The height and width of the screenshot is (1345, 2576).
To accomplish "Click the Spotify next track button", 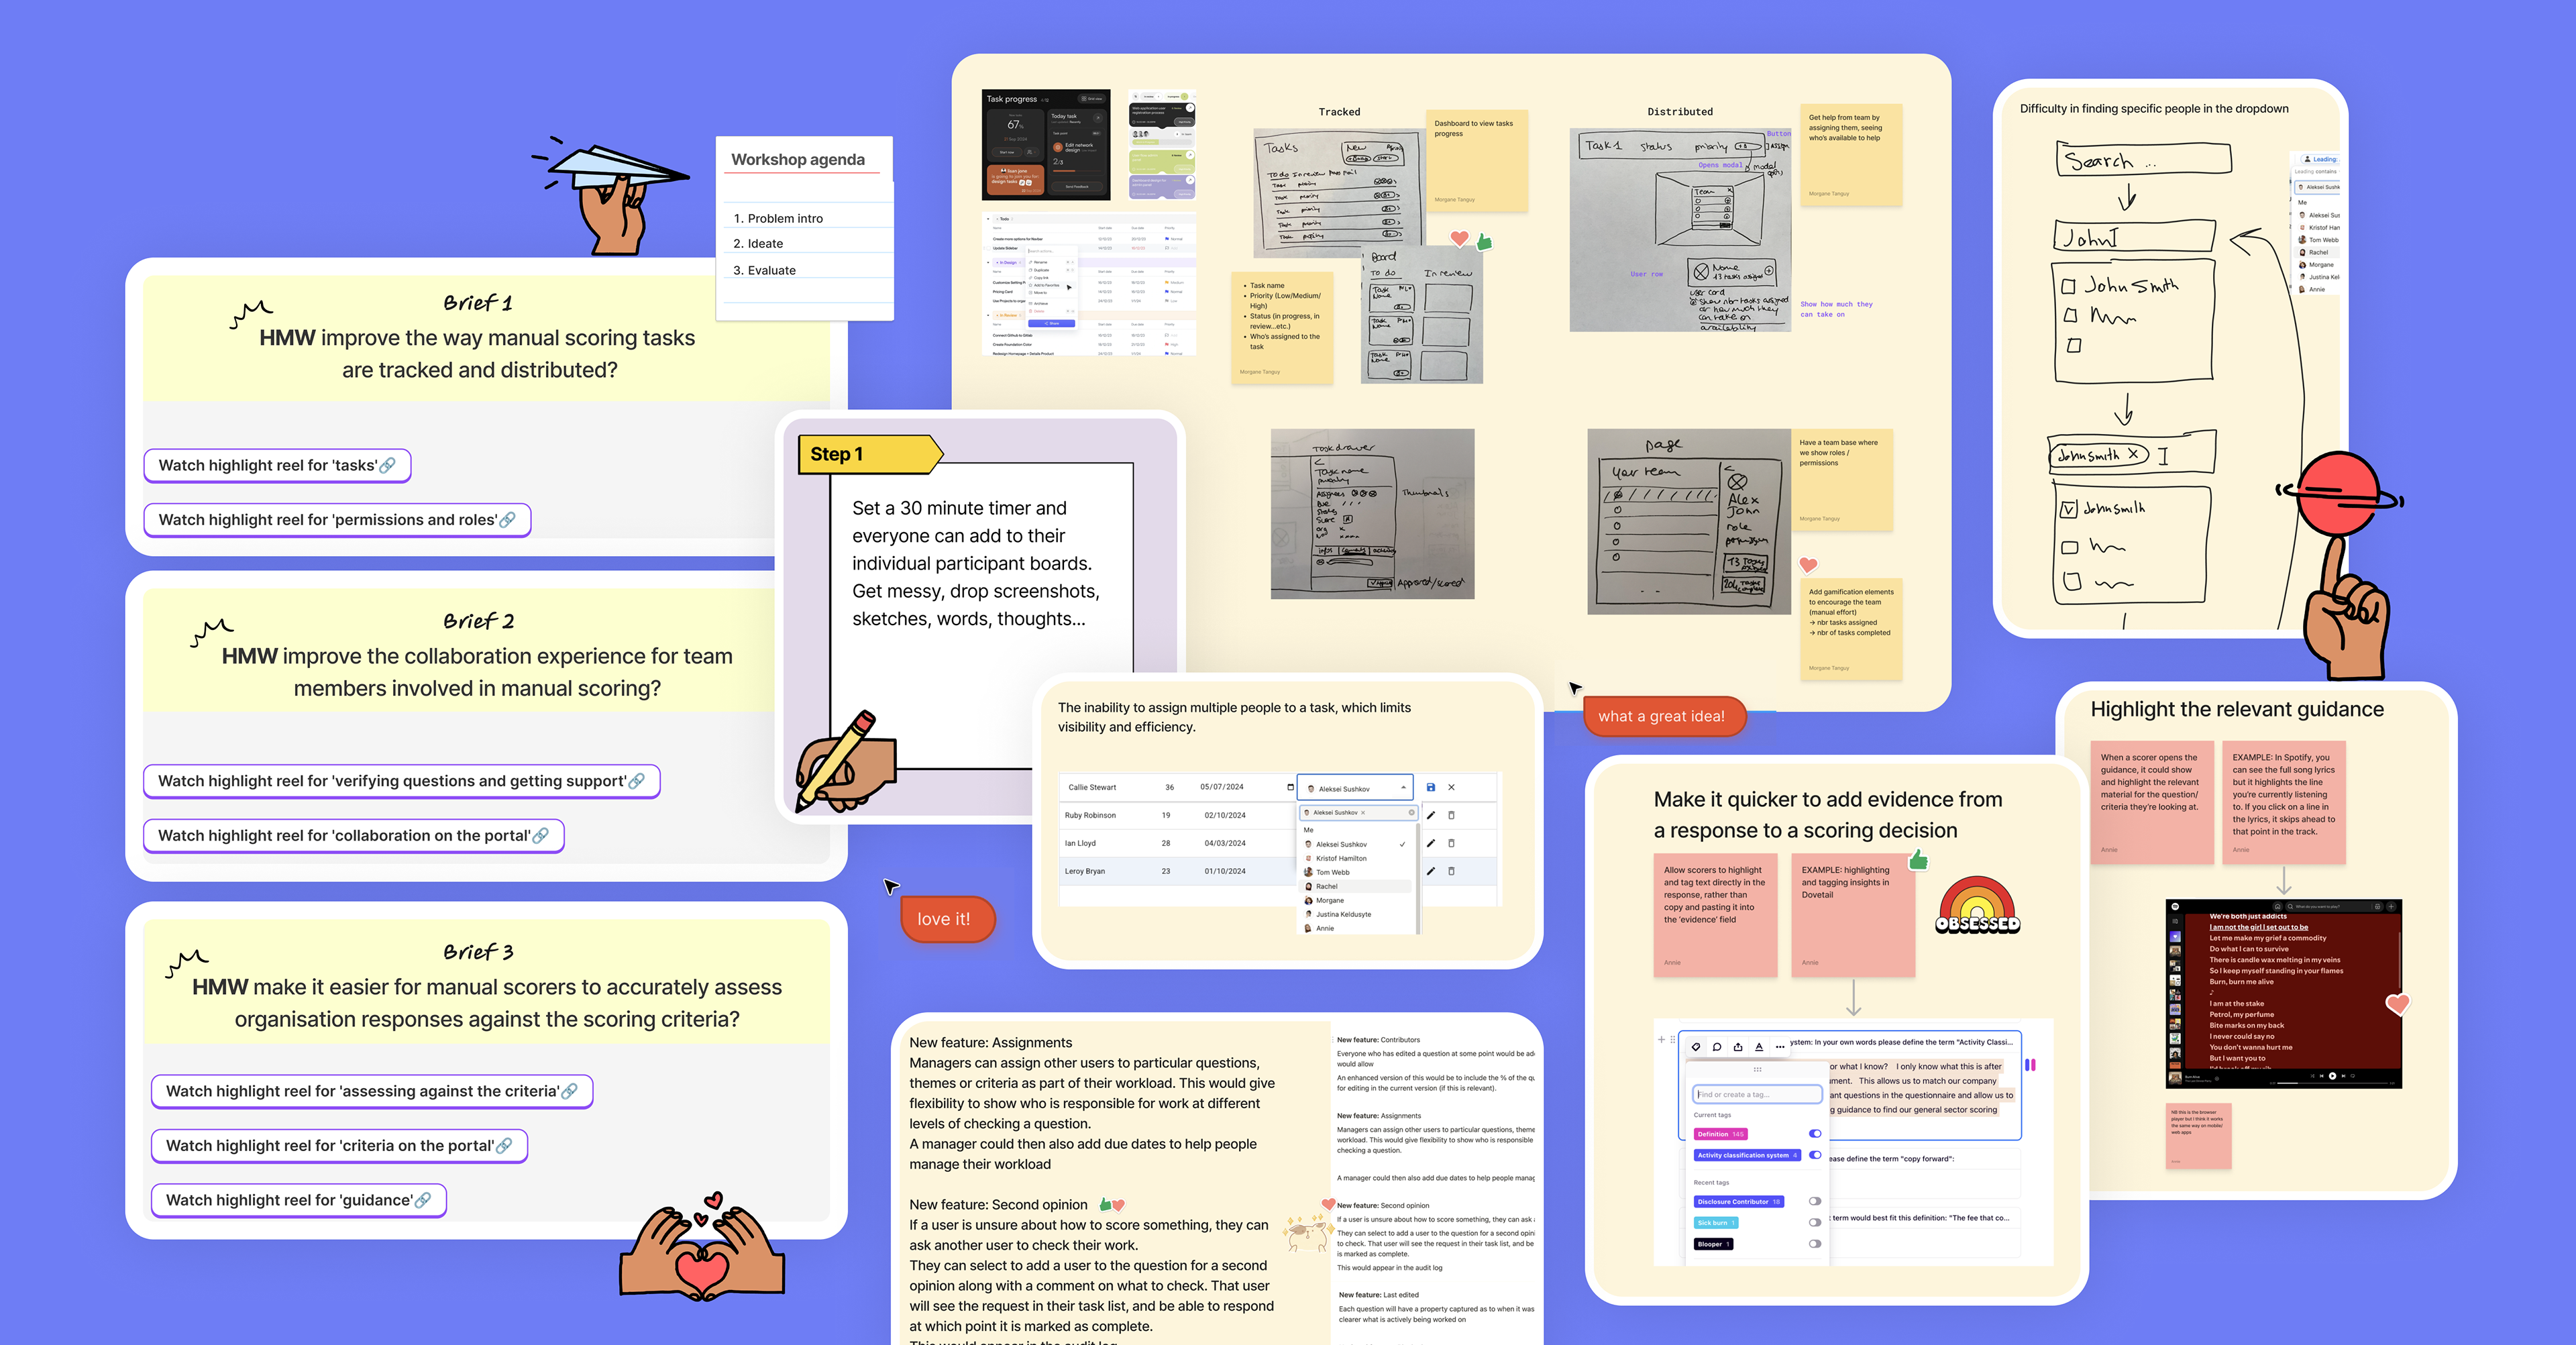I will tap(2344, 1076).
